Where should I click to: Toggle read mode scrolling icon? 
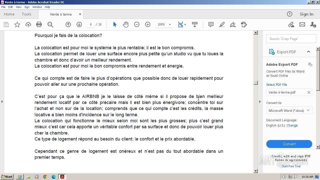(x=195, y=24)
